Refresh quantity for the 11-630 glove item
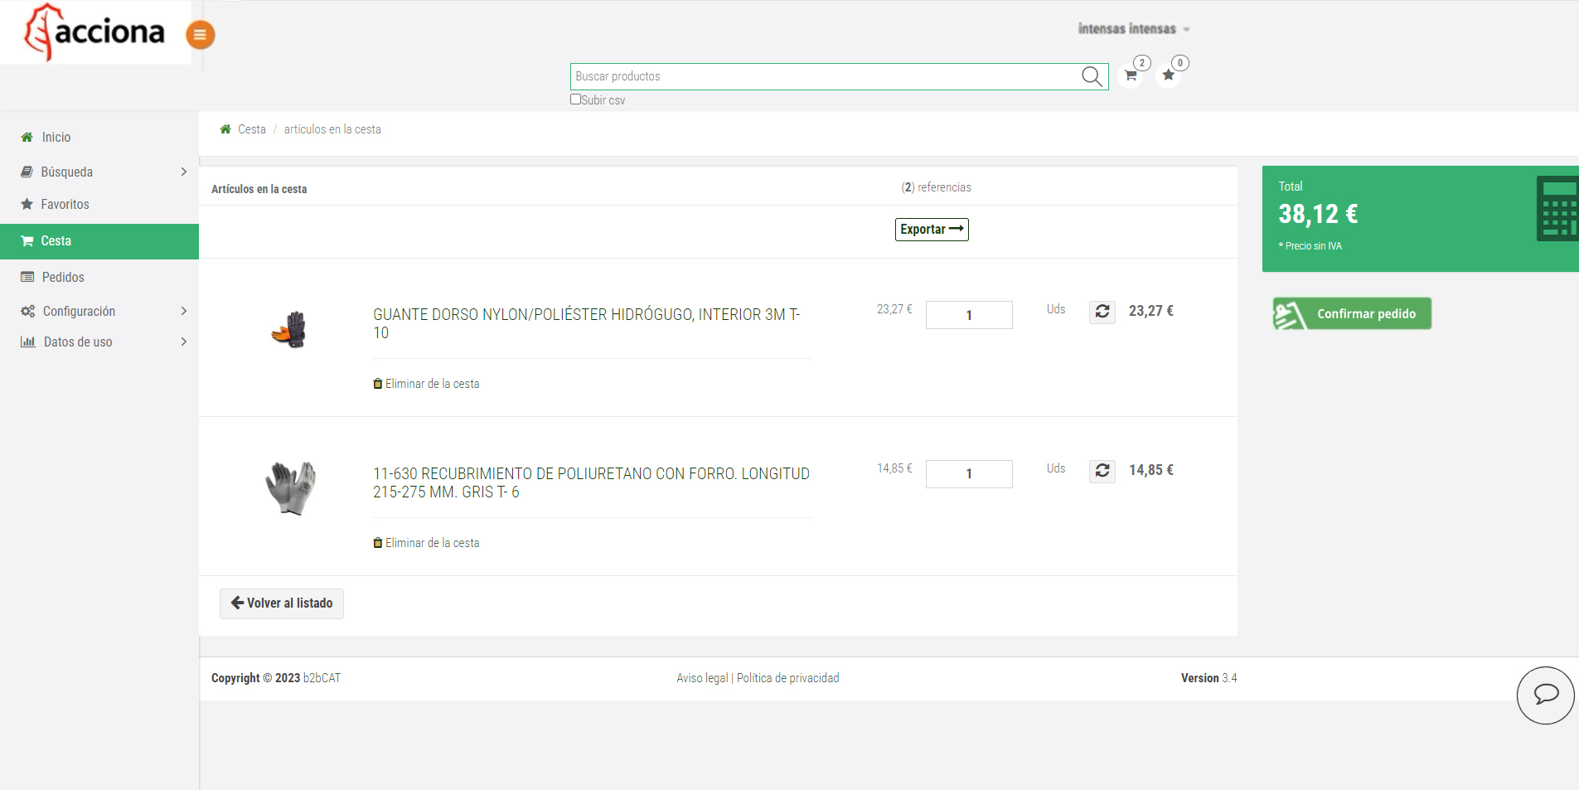 pos(1102,471)
